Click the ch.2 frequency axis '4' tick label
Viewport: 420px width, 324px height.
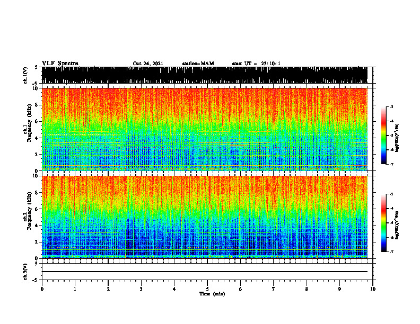37,226
